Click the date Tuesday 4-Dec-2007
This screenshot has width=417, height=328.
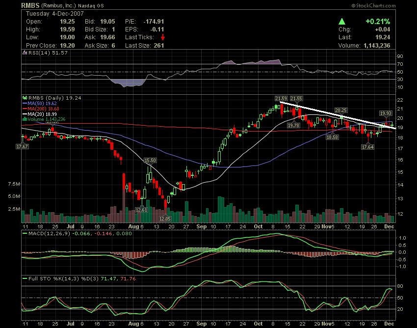point(55,14)
